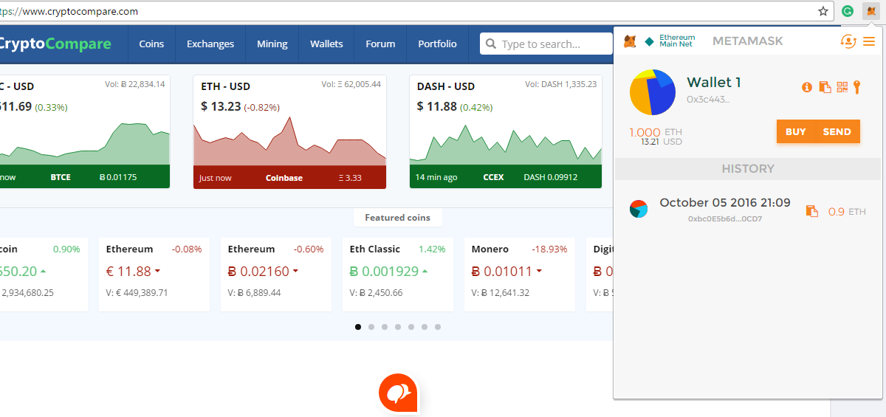The width and height of the screenshot is (886, 417).
Task: Open the Ethereum € 11.88 featured coin
Action: pyautogui.click(x=154, y=275)
